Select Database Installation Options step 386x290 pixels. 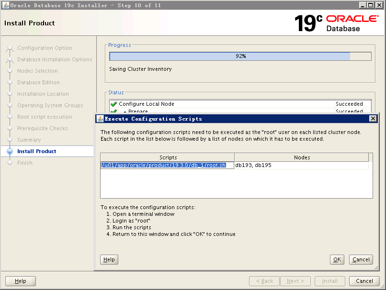pyautogui.click(x=55, y=59)
